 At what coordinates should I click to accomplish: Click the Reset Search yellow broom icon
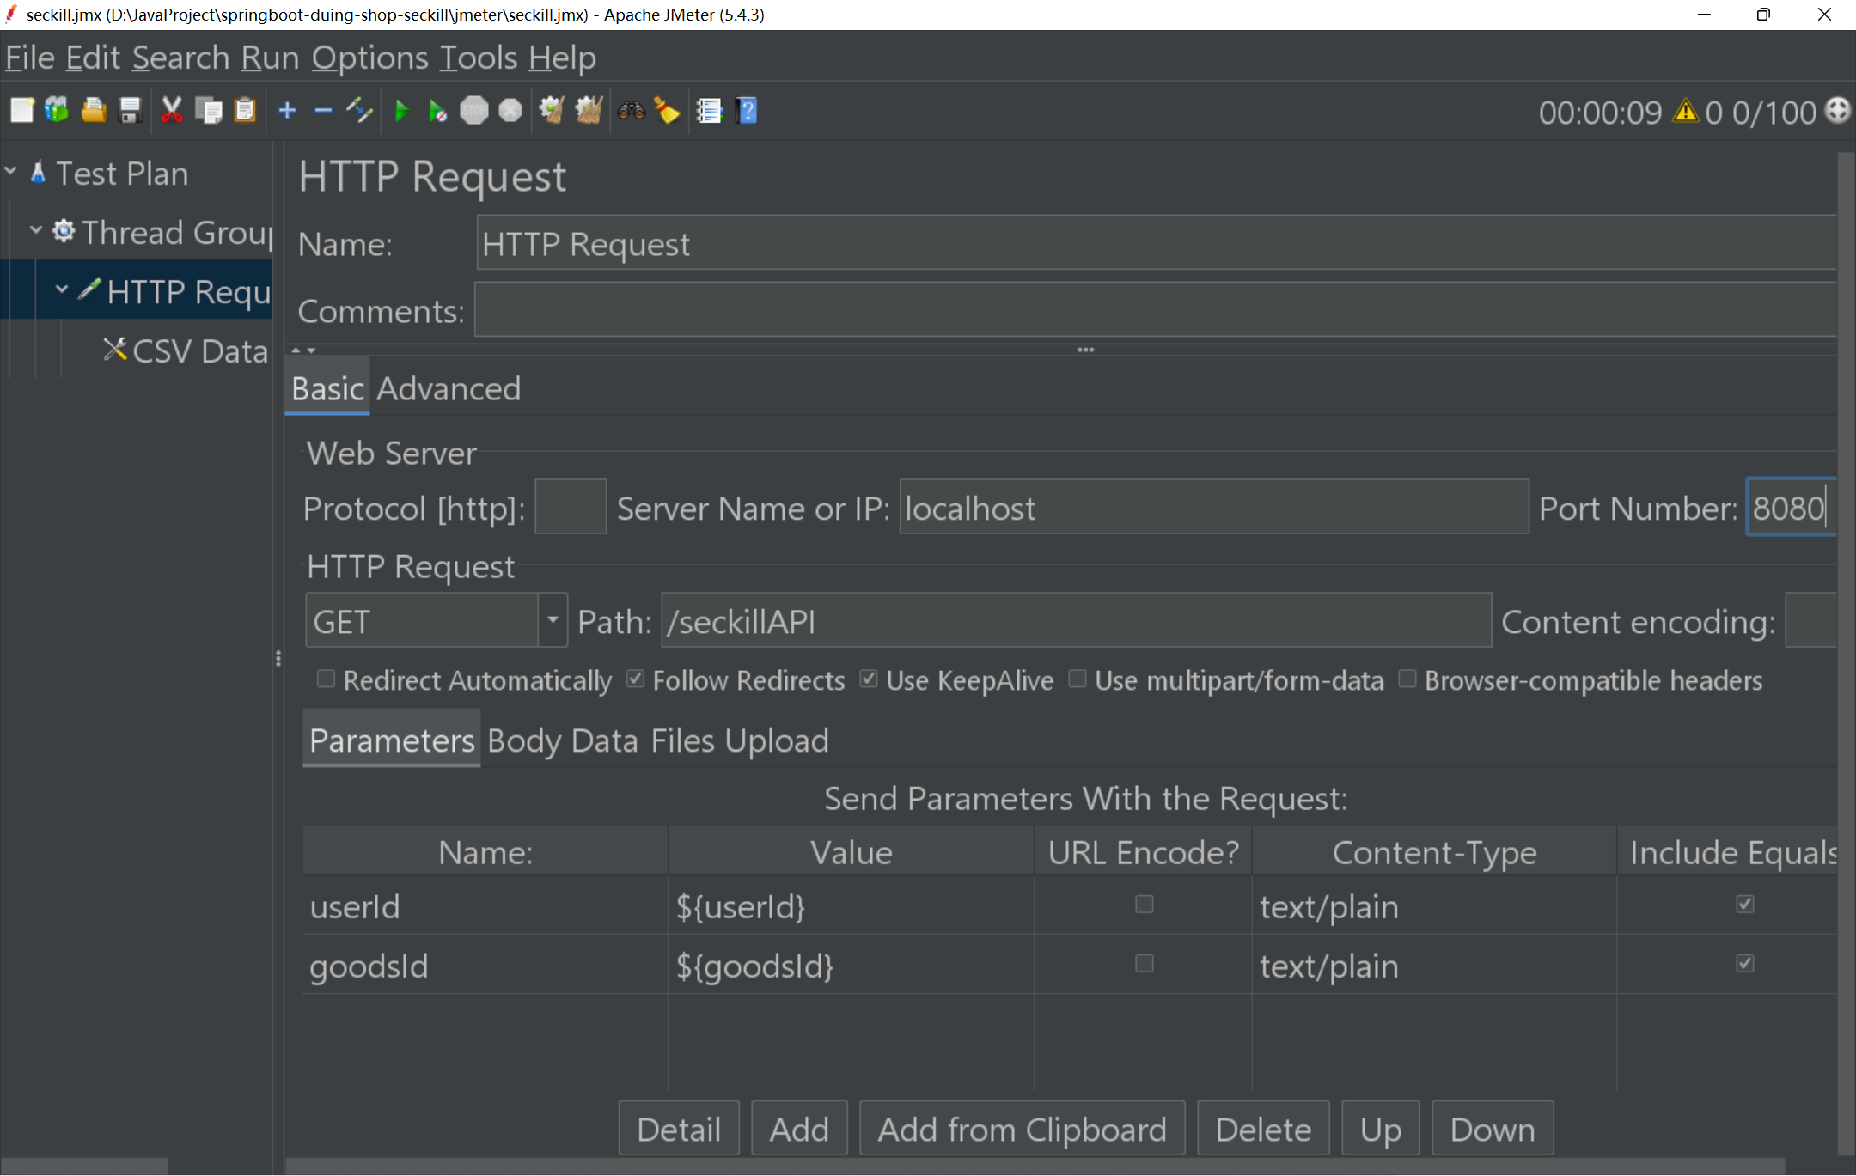click(x=667, y=111)
